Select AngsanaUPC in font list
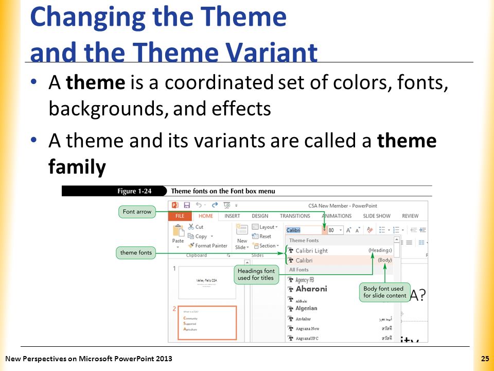494x371 pixels. coord(340,338)
